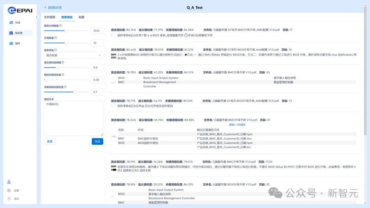Viewport: 370px width, 208px height.
Task: Select the 知识库 knowledge base icon
Action: coord(11,33)
